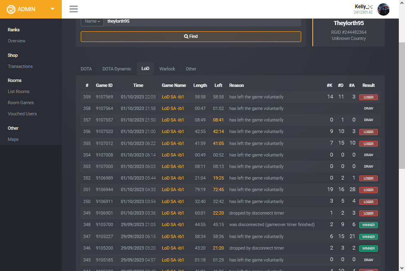Select 'dropped by disconnect timer' on row 349
Screen dimensions: 405x271
tap(257, 213)
